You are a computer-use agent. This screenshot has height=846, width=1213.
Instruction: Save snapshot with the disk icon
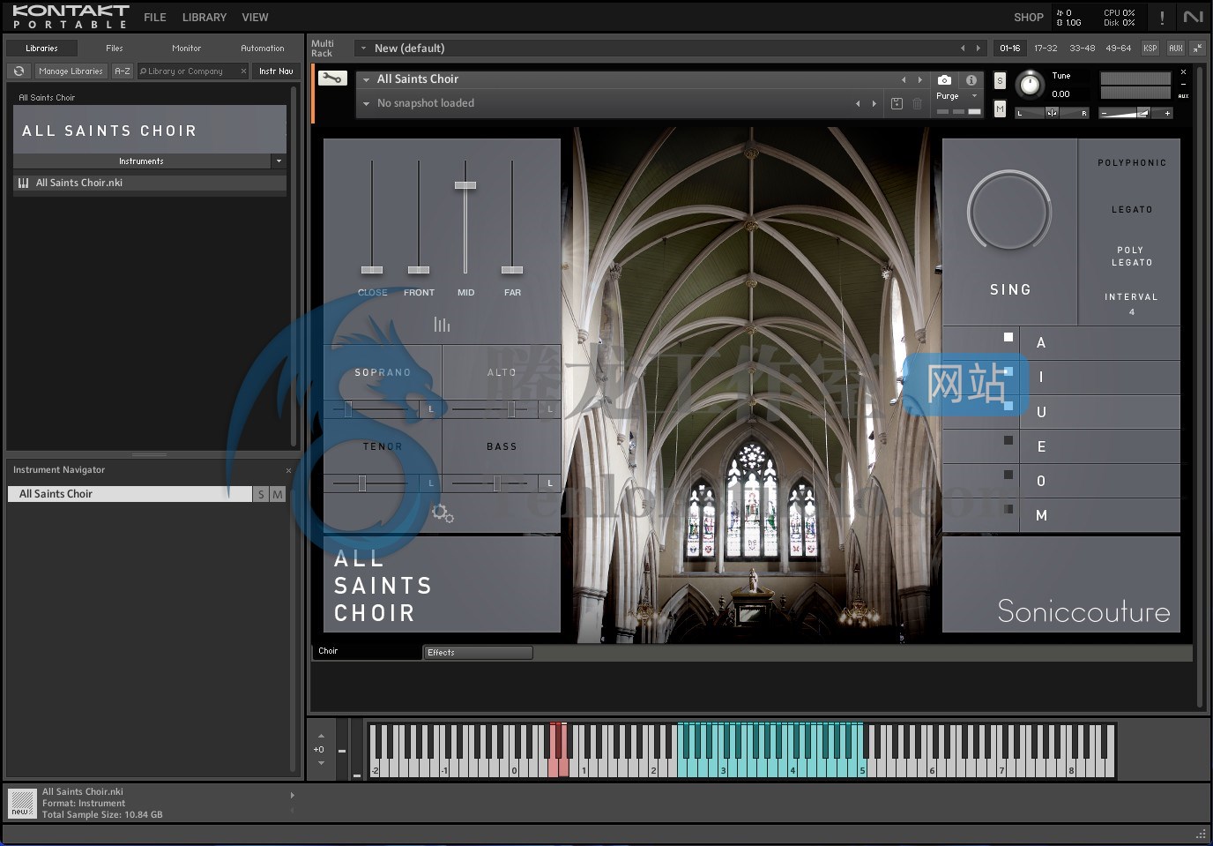pos(897,103)
